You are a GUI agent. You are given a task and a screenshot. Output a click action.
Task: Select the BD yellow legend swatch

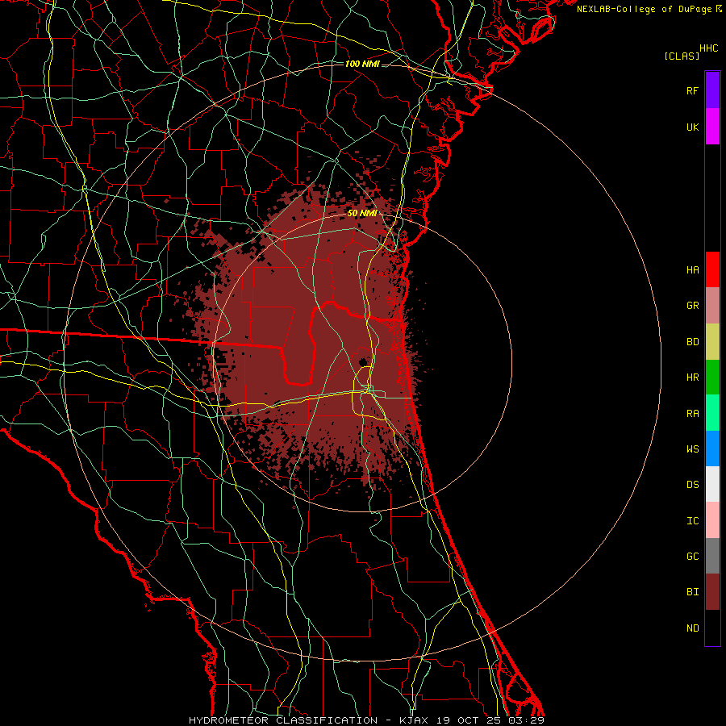click(712, 342)
